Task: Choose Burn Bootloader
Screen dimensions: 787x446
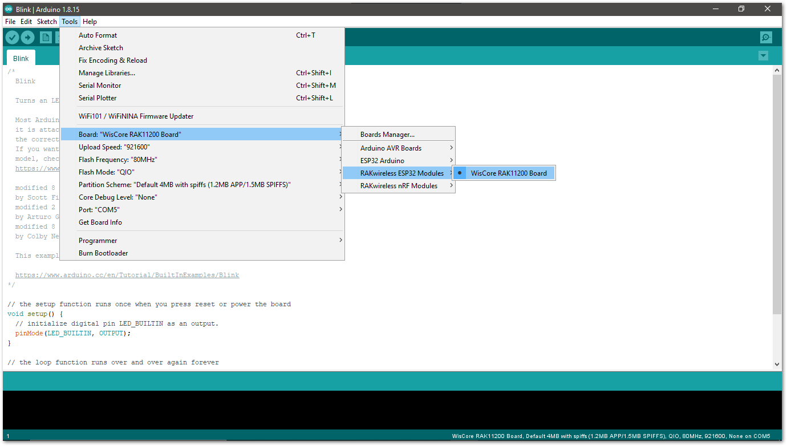Action: point(202,253)
